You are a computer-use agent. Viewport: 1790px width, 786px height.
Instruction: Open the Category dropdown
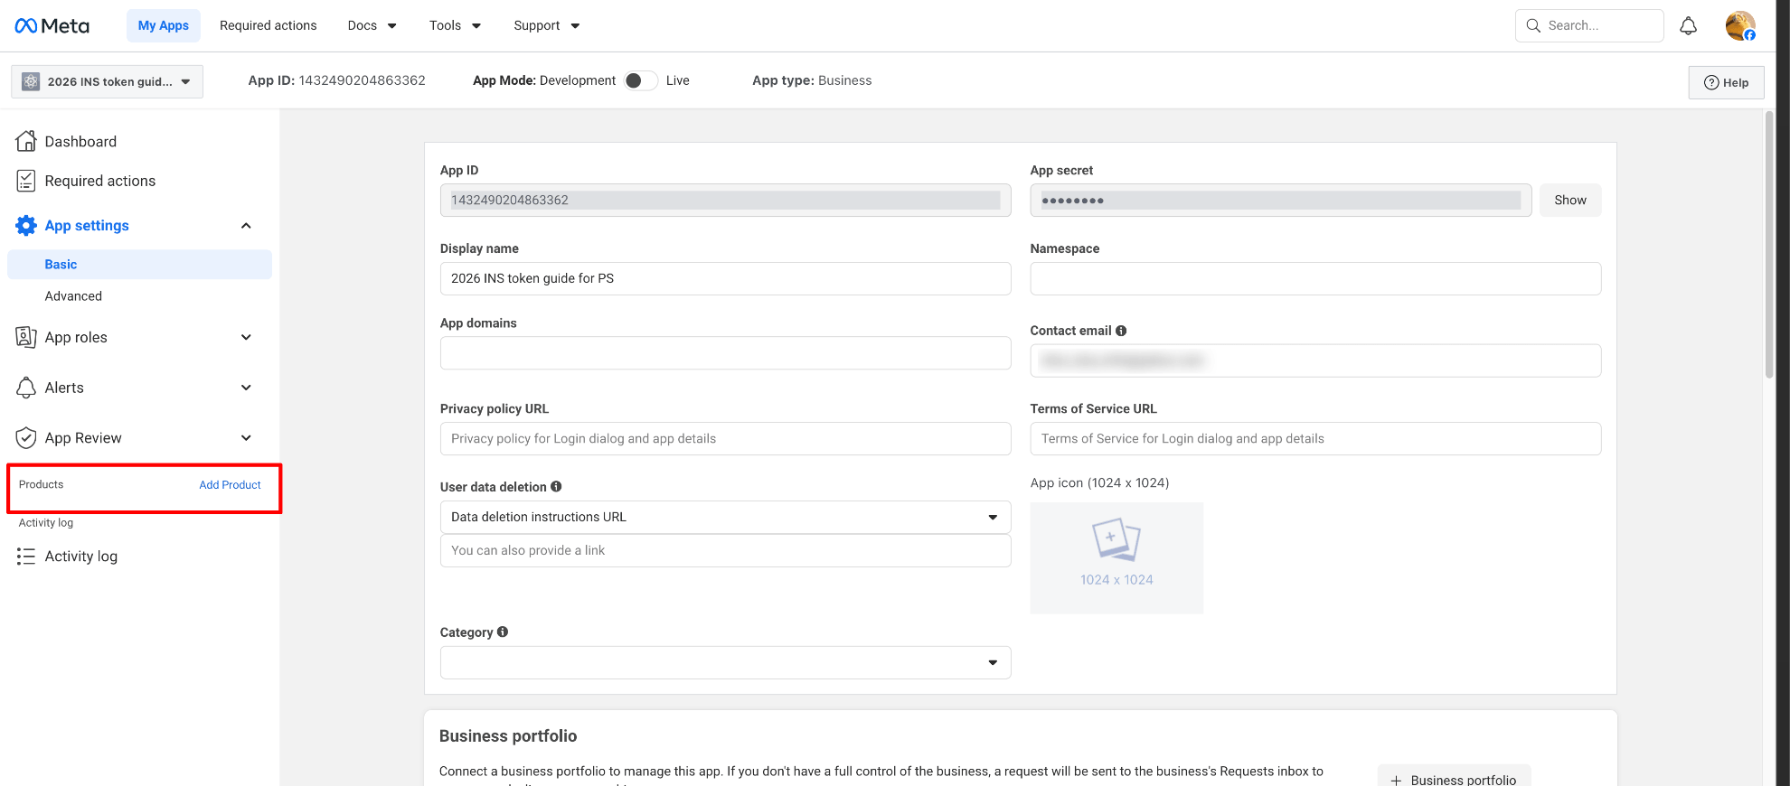pos(724,662)
